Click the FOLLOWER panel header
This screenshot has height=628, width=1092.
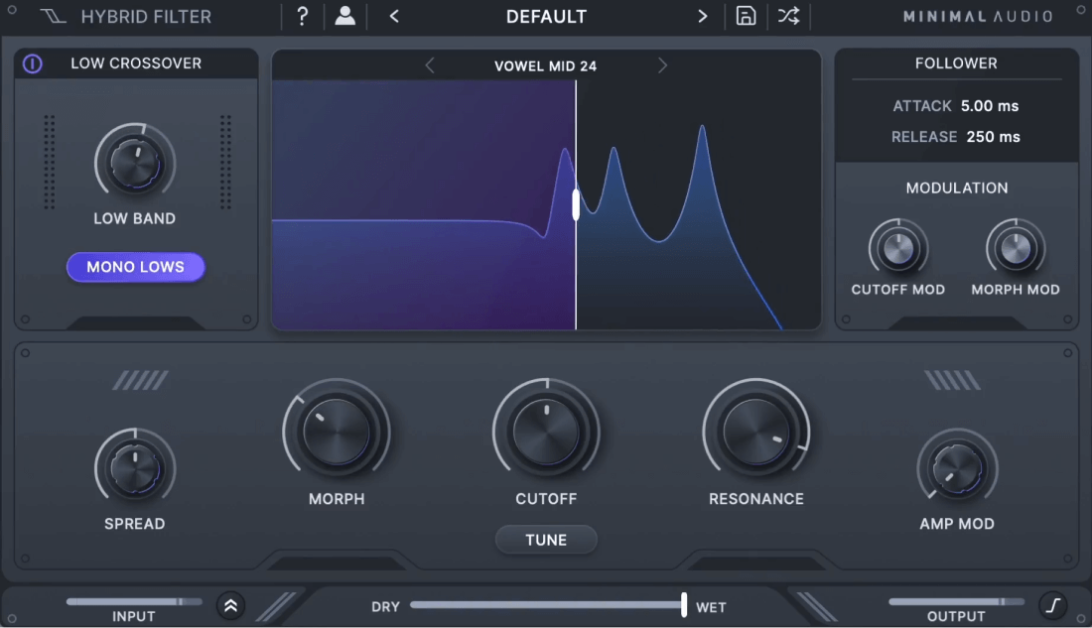click(956, 63)
